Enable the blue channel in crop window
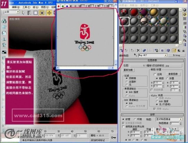The image size is (188, 143). (x=67, y=6)
